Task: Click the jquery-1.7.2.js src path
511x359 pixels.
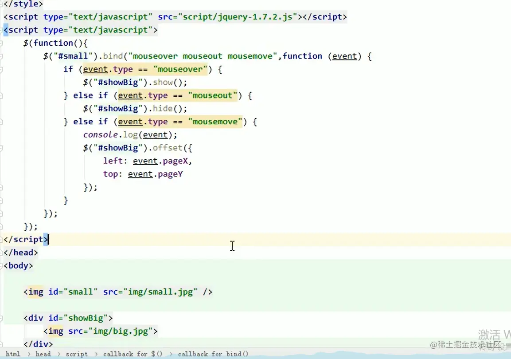Action: point(238,17)
